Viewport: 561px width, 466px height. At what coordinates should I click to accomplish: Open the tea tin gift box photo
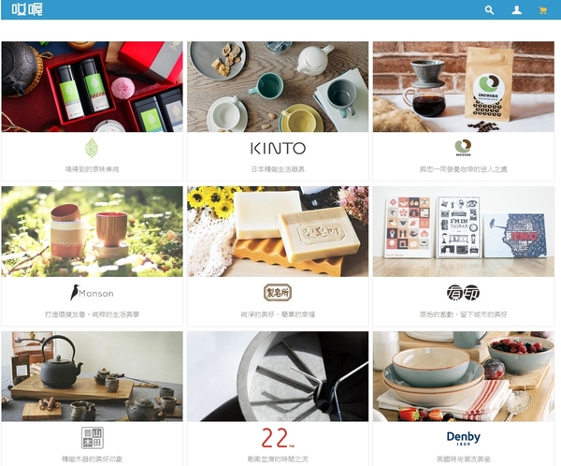tap(92, 87)
